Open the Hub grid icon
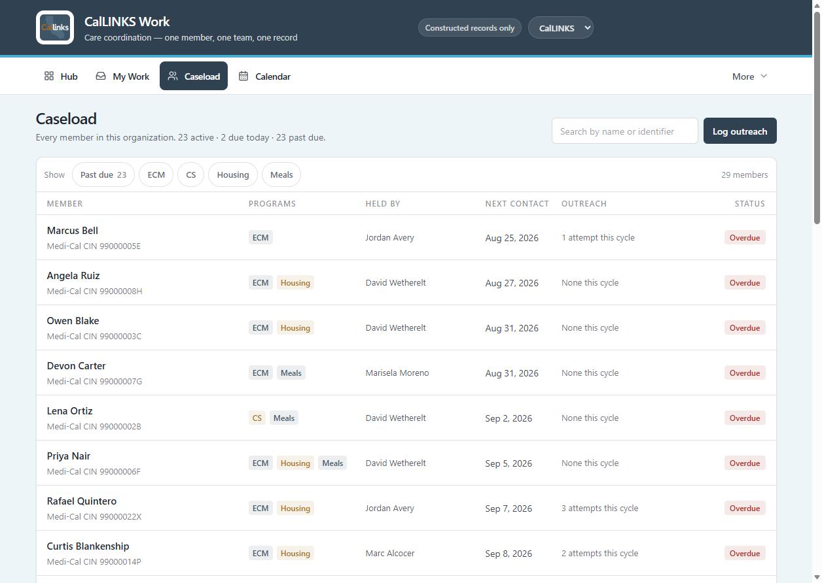This screenshot has width=822, height=583. (49, 76)
